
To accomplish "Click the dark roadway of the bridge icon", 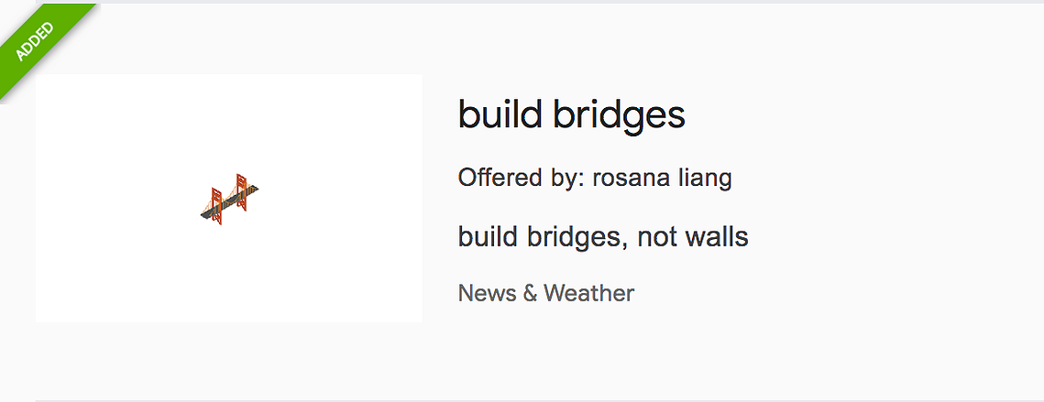I will pos(228,202).
